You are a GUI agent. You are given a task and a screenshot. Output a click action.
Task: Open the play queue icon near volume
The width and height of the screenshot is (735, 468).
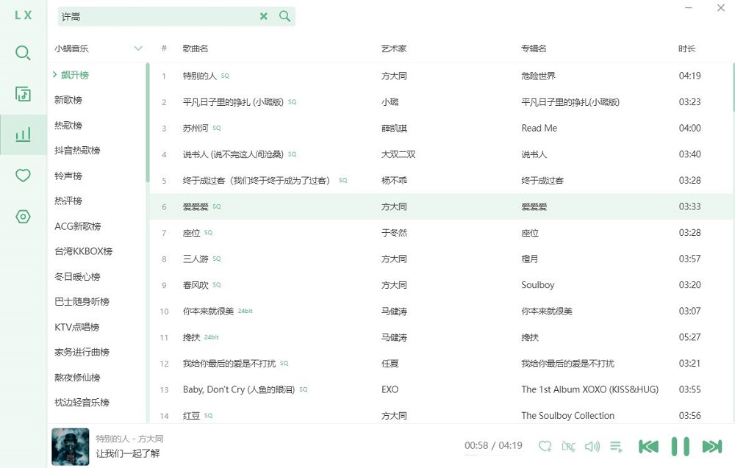(x=616, y=446)
